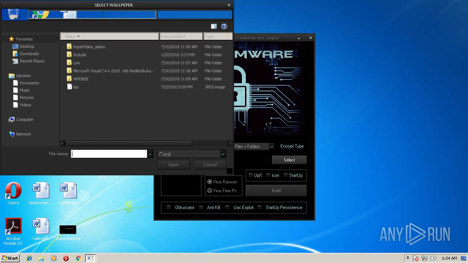
Task: Open the falllength Word document icon
Action: tap(41, 229)
